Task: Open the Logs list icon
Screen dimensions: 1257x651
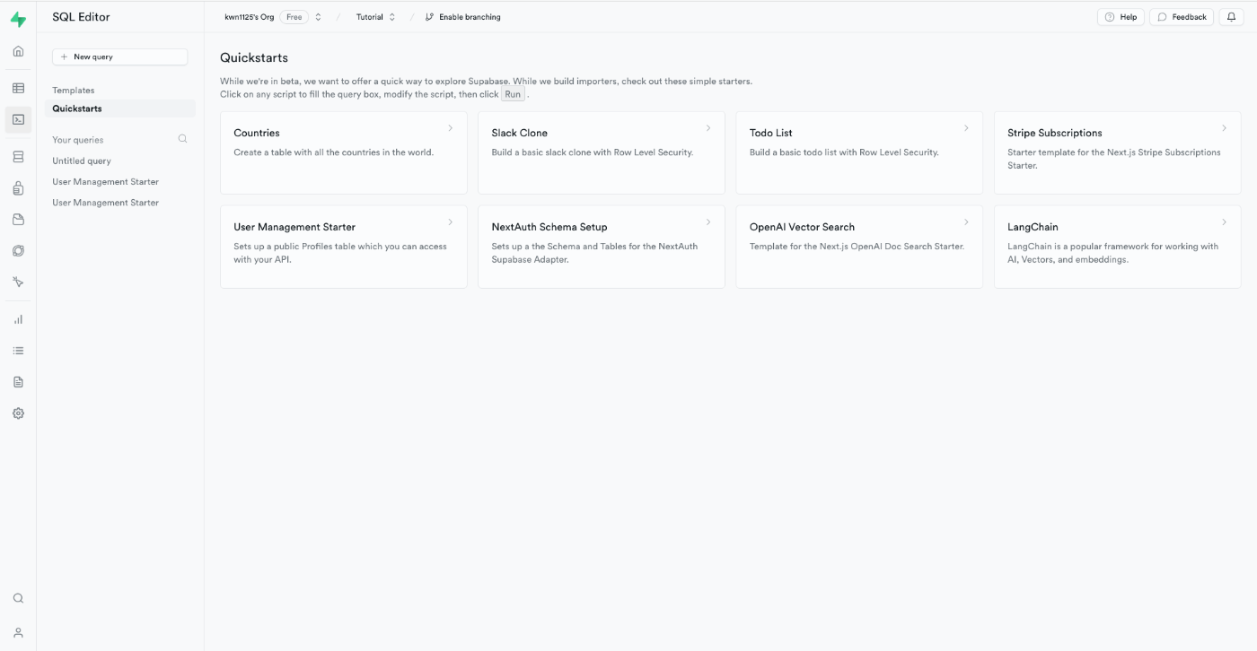Action: [18, 351]
